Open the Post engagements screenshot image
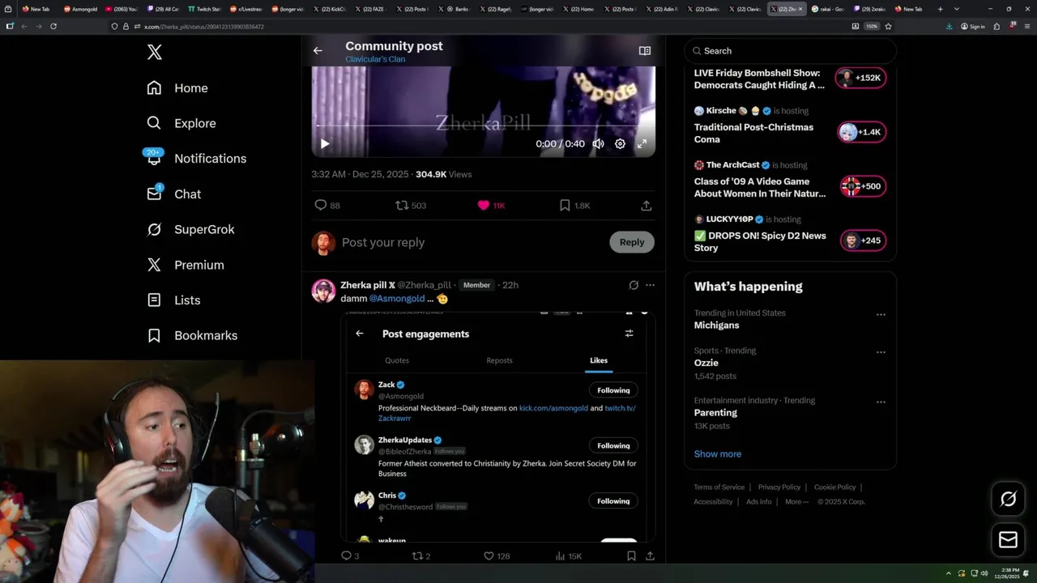Image resolution: width=1037 pixels, height=583 pixels. point(498,426)
